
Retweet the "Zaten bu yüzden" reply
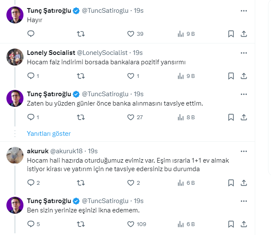tap(80, 117)
